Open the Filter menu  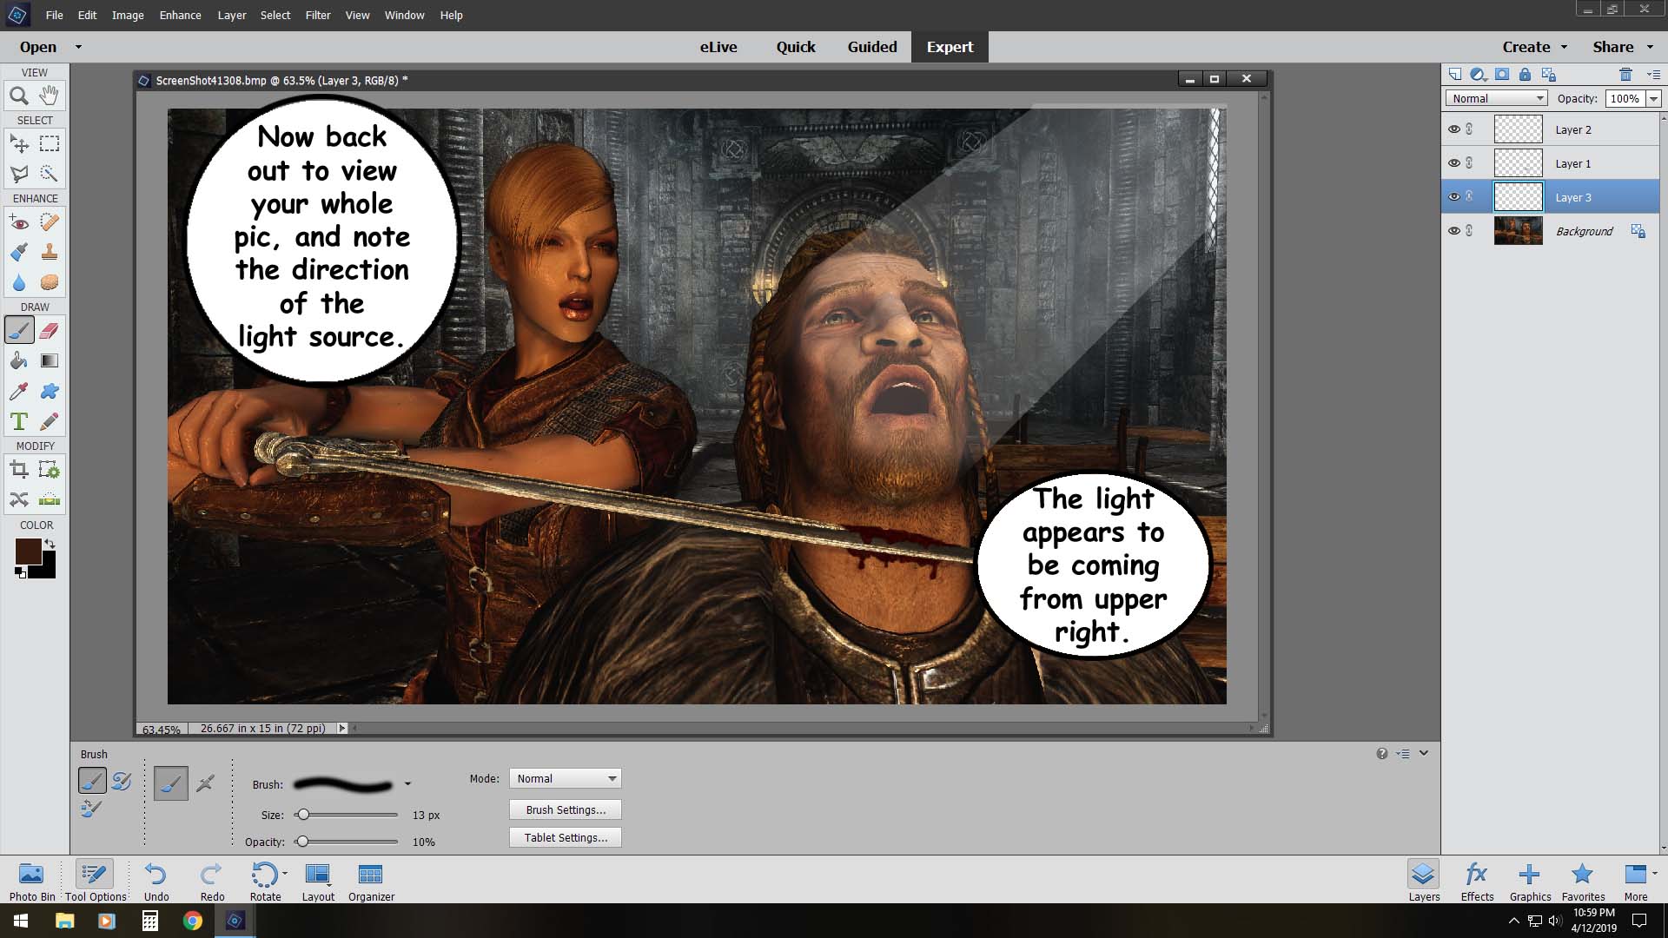coord(318,15)
